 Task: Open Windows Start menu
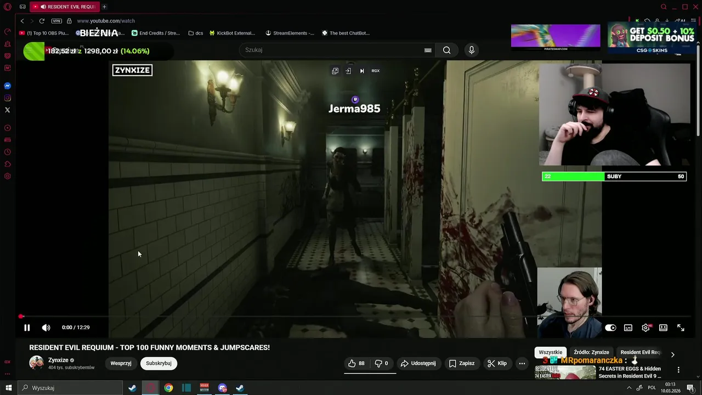click(x=8, y=388)
